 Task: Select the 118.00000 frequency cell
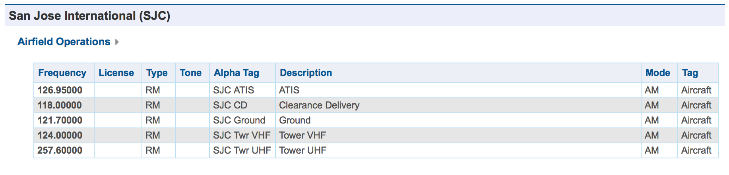tap(60, 105)
